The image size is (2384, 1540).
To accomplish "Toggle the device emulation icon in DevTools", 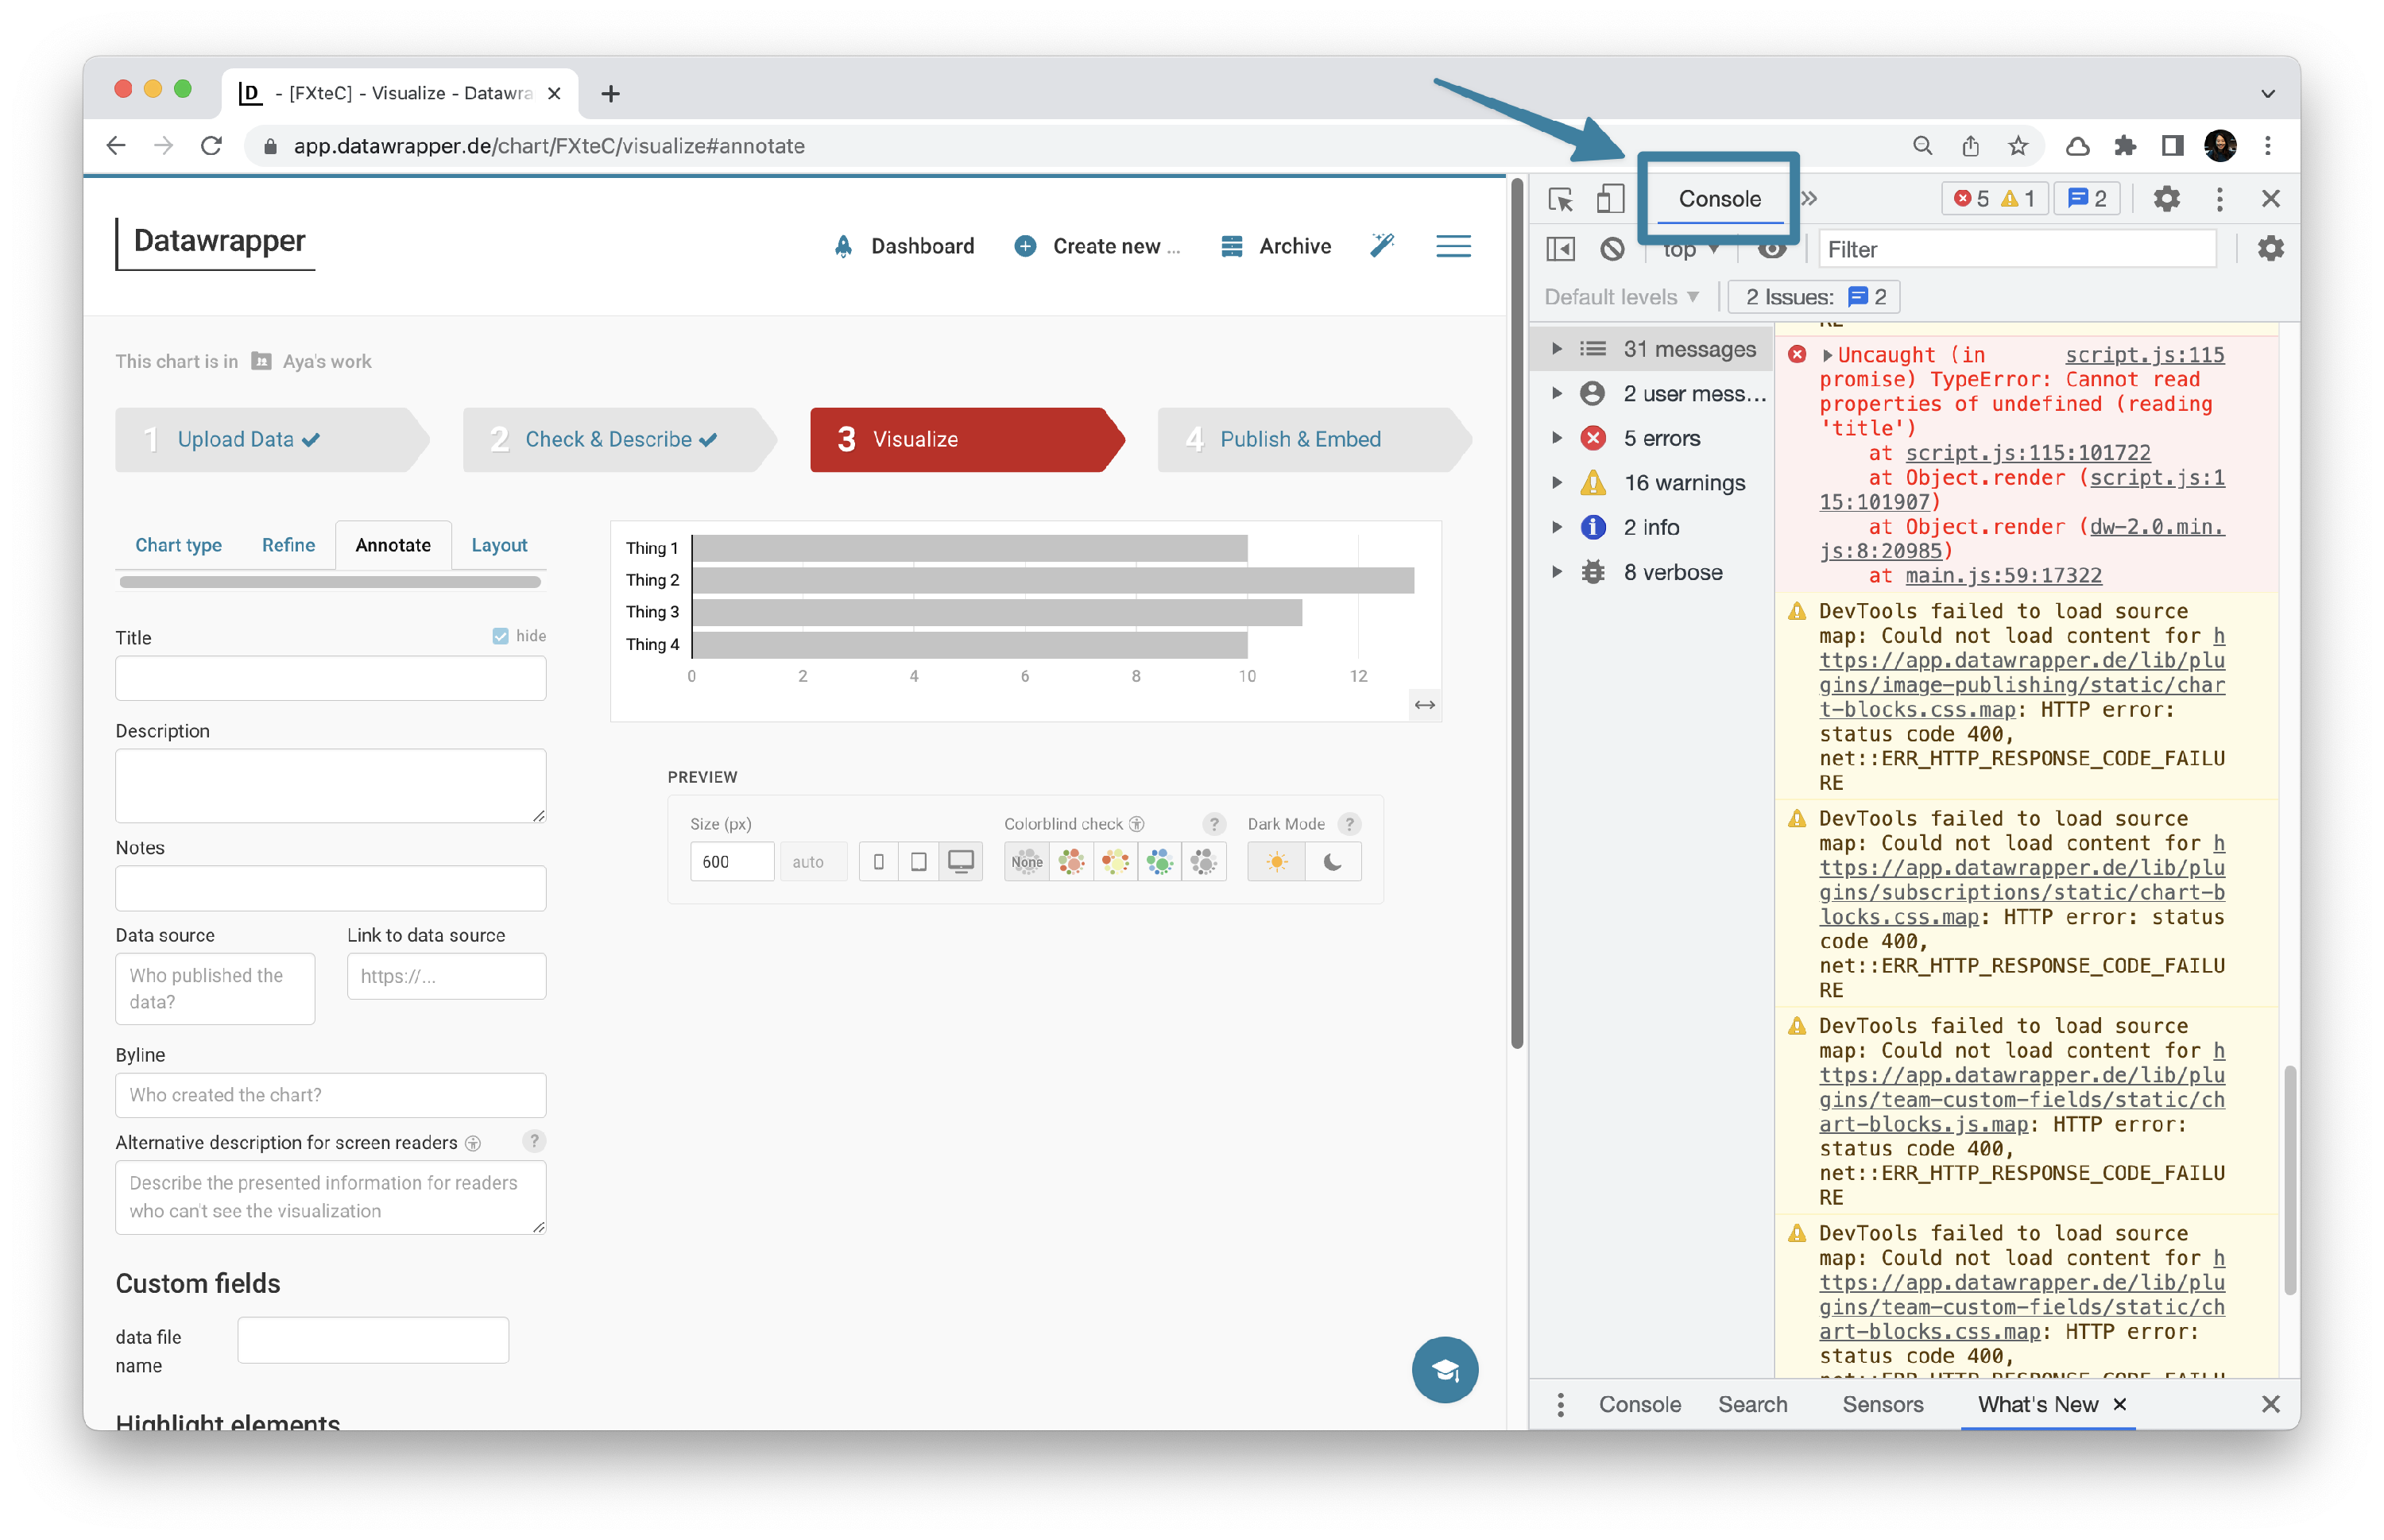I will [x=1610, y=199].
